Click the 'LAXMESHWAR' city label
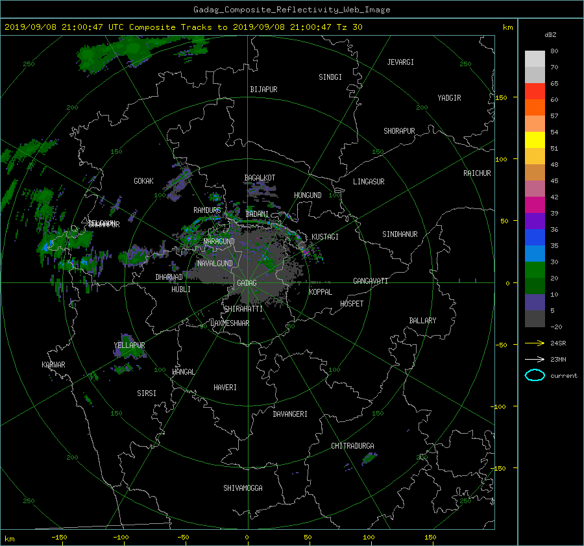 230,323
